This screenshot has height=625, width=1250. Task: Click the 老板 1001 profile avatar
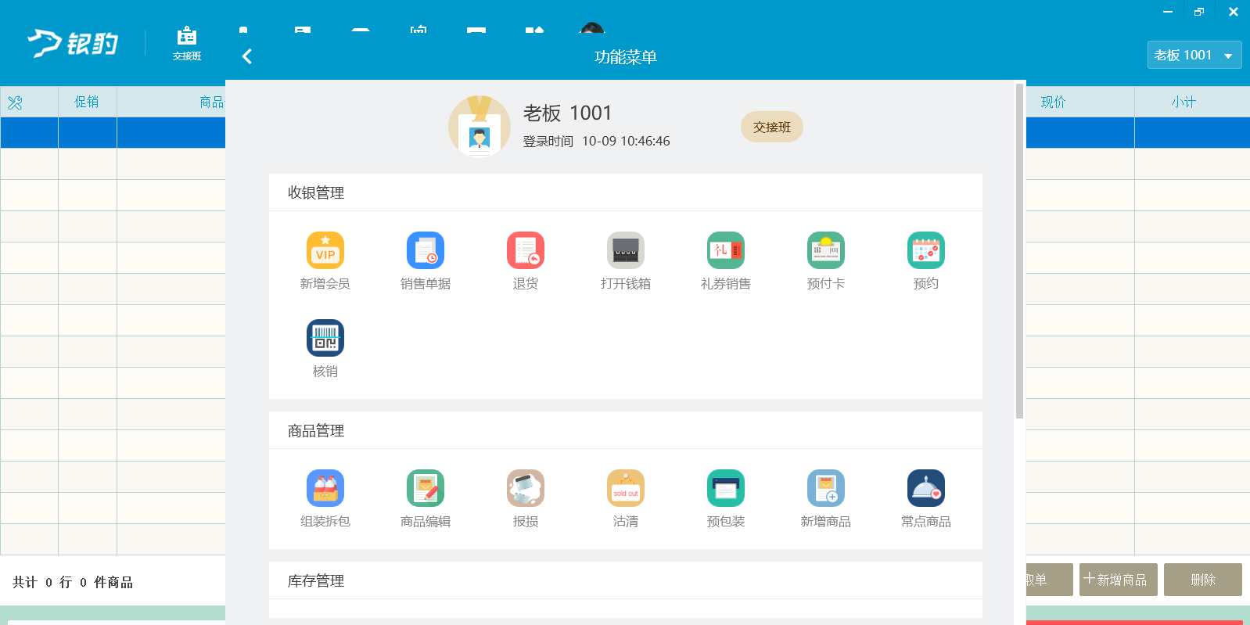[x=480, y=127]
